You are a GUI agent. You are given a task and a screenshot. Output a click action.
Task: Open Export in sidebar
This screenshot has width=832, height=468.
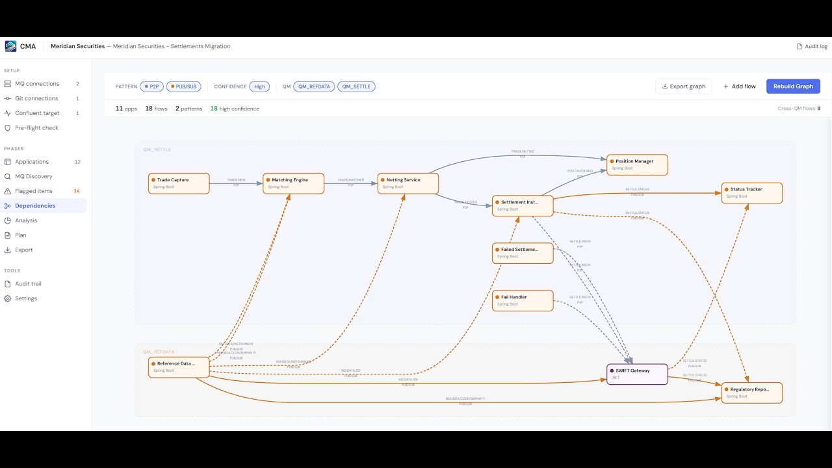[x=43, y=250]
